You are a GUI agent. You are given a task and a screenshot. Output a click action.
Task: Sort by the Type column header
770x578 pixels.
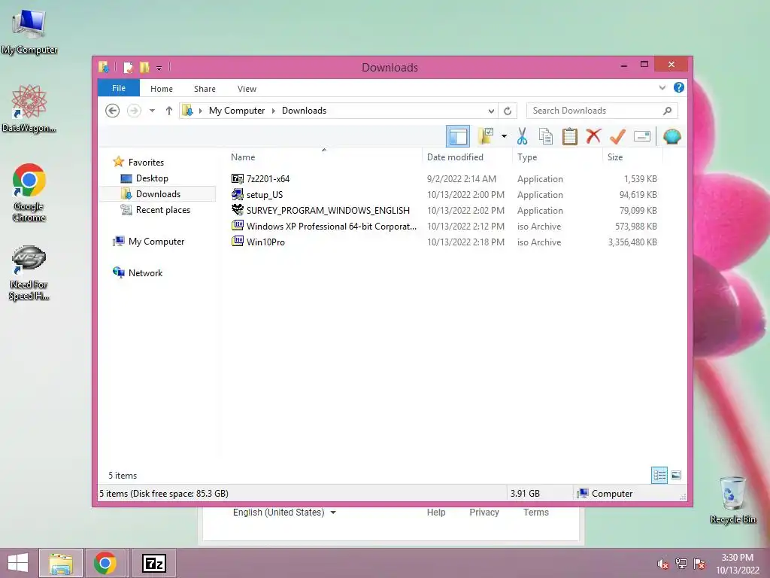click(x=527, y=157)
